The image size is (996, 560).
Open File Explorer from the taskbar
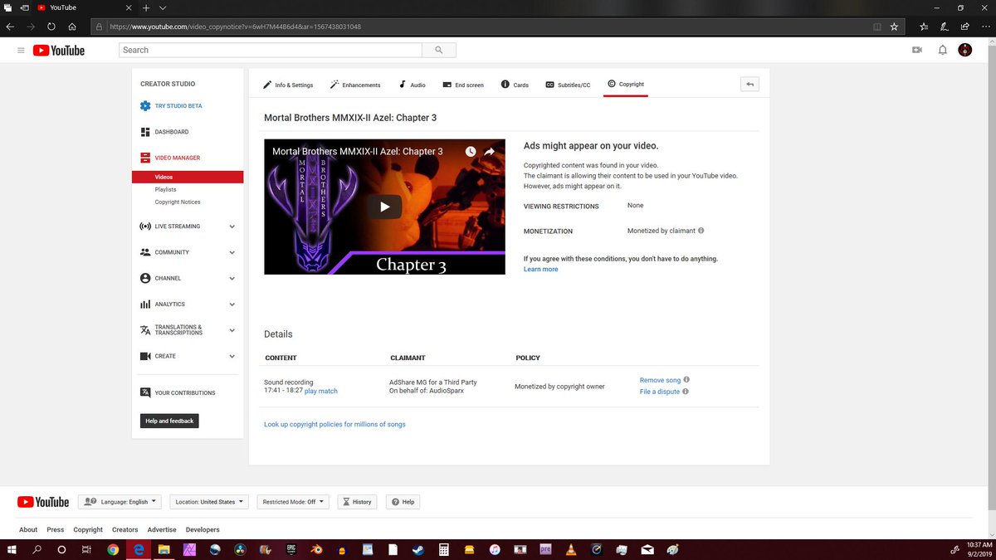164,549
